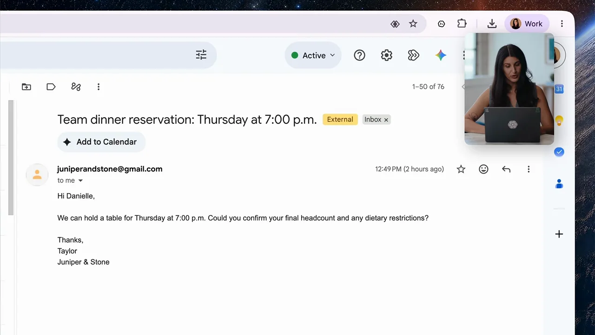
Task: Open Gmail support help icon
Action: pos(359,55)
